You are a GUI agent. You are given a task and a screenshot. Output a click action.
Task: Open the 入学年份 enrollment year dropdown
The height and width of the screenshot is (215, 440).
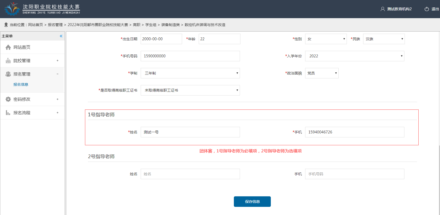point(354,56)
